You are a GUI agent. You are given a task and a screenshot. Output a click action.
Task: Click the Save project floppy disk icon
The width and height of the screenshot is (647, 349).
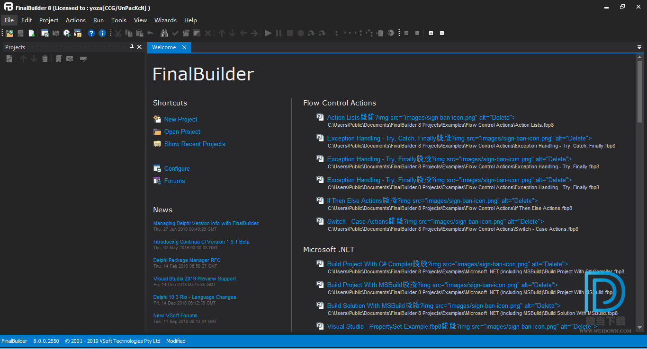pyautogui.click(x=20, y=33)
